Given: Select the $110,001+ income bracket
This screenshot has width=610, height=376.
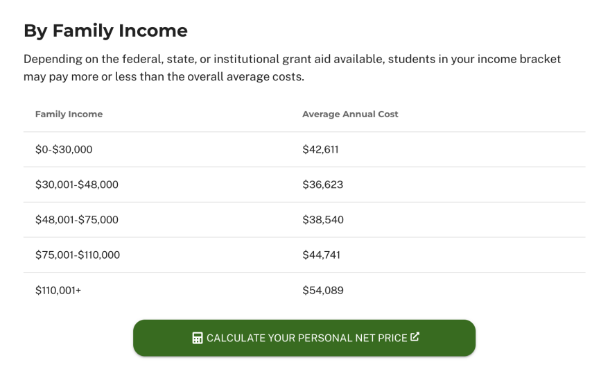Looking at the screenshot, I should 58,291.
